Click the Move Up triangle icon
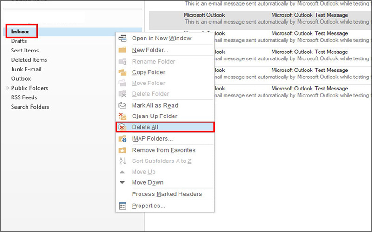 click(x=122, y=172)
